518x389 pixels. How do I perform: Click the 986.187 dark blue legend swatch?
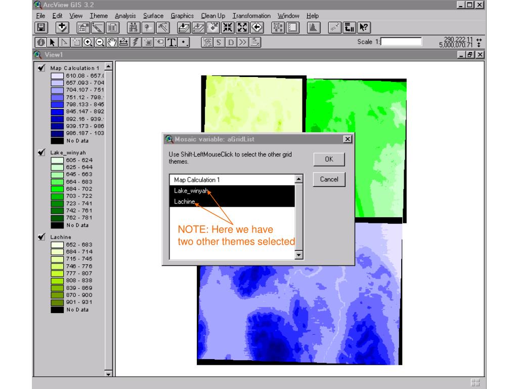(x=57, y=133)
